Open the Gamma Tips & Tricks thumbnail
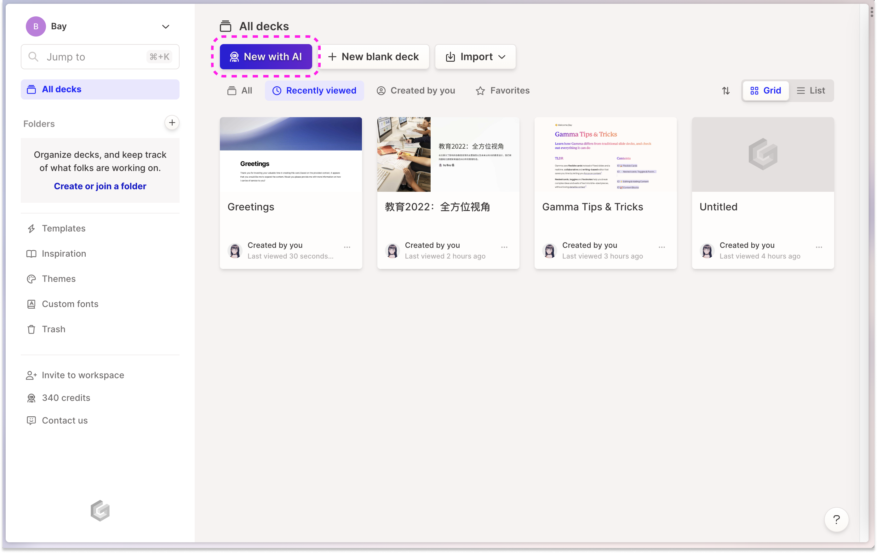The height and width of the screenshot is (553, 877). click(605, 154)
